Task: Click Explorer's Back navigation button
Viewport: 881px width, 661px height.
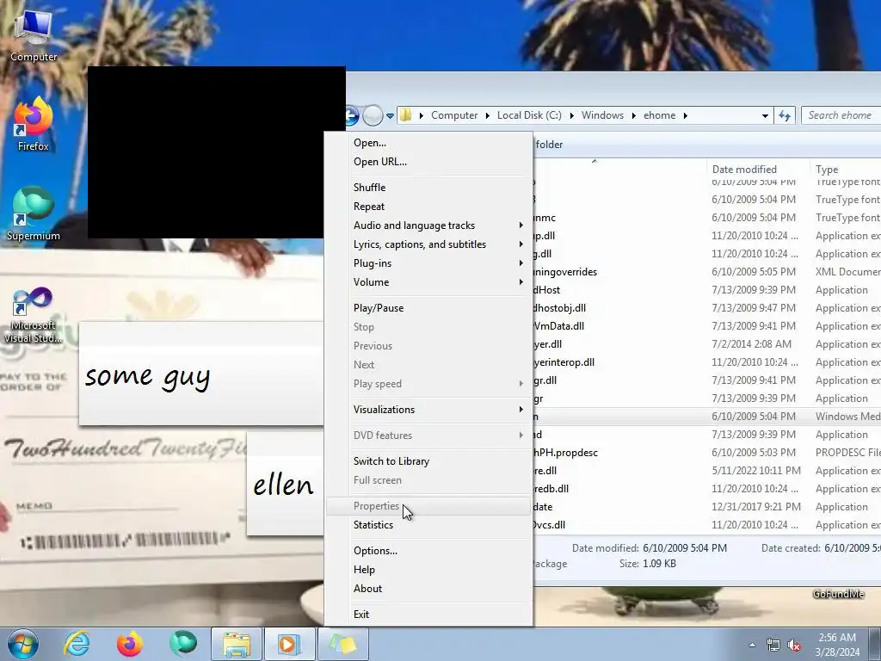Action: pyautogui.click(x=352, y=115)
